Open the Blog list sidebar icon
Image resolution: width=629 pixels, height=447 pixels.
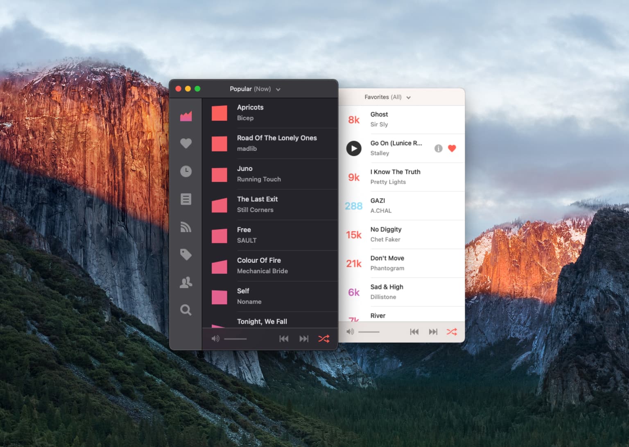pyautogui.click(x=186, y=199)
